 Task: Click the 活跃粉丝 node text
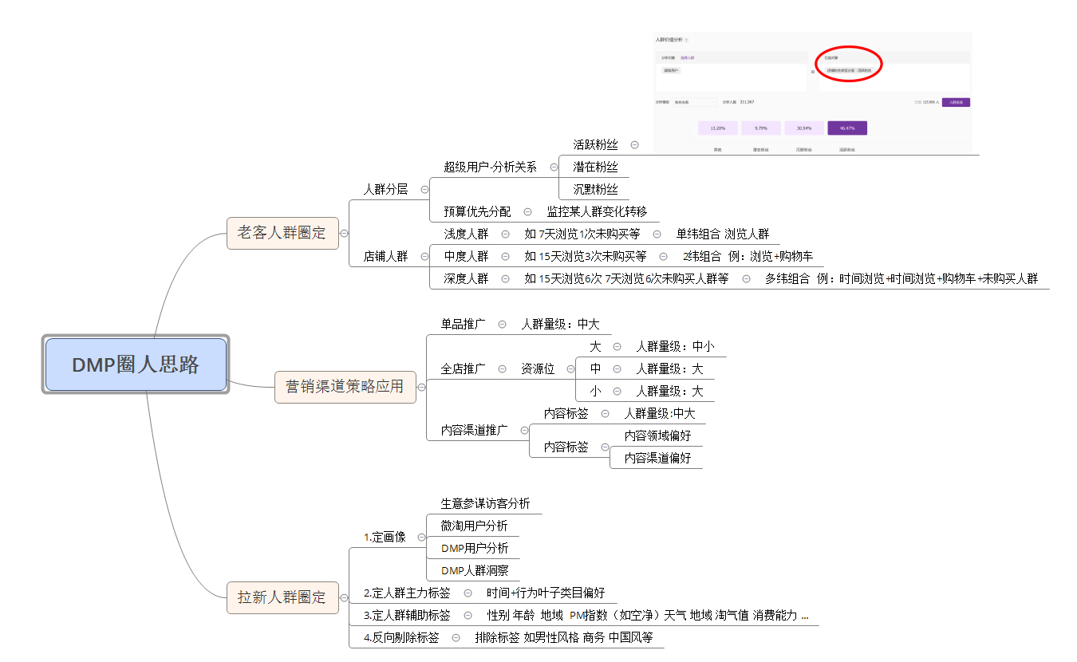point(595,145)
